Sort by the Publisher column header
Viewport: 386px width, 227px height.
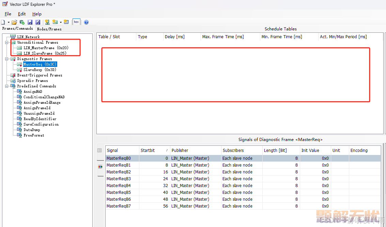[x=196, y=150]
